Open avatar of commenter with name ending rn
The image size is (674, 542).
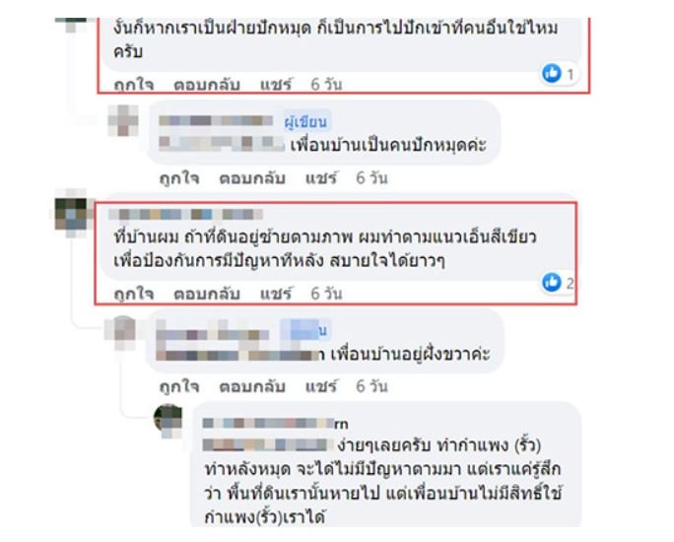click(168, 419)
